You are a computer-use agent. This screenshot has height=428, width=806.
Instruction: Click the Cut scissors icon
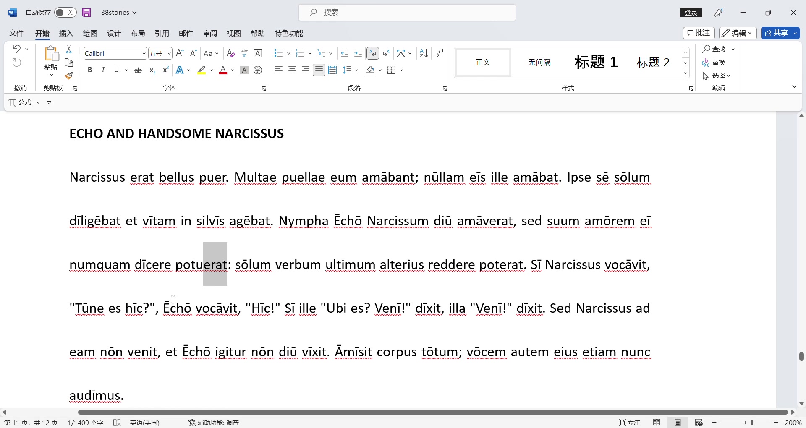pyautogui.click(x=69, y=50)
